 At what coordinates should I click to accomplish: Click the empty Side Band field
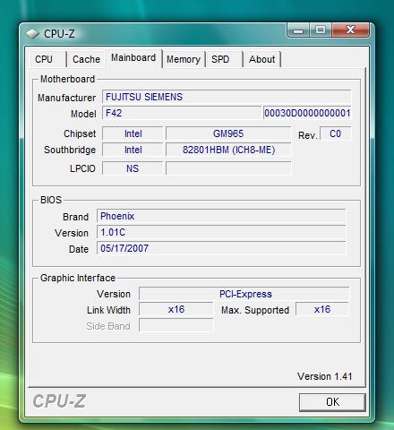tap(176, 325)
